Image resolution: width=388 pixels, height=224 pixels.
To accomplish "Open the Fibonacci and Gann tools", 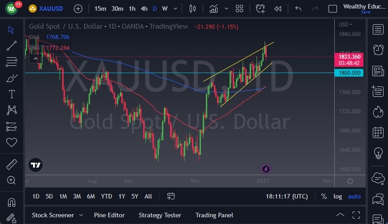I will point(12,62).
